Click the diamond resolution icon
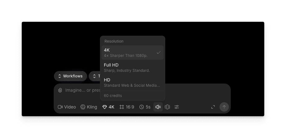This screenshot has height=138, width=286. 105,107
